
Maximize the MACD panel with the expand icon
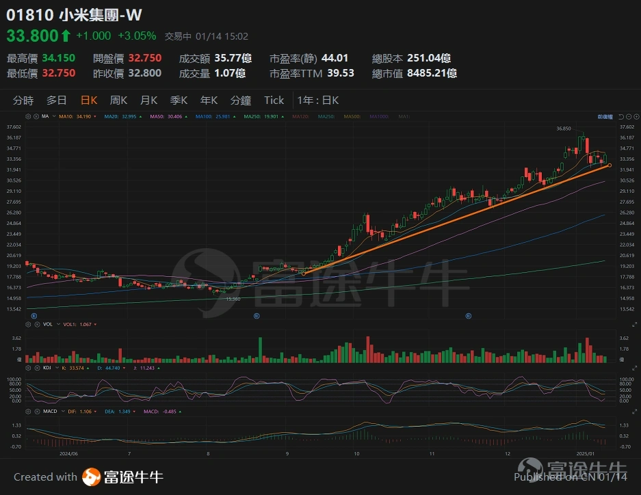634,412
